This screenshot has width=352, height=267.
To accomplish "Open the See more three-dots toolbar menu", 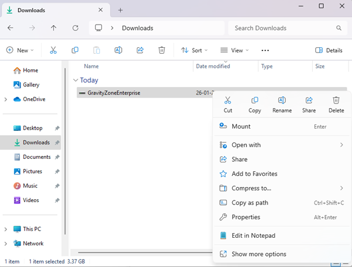I will 265,50.
